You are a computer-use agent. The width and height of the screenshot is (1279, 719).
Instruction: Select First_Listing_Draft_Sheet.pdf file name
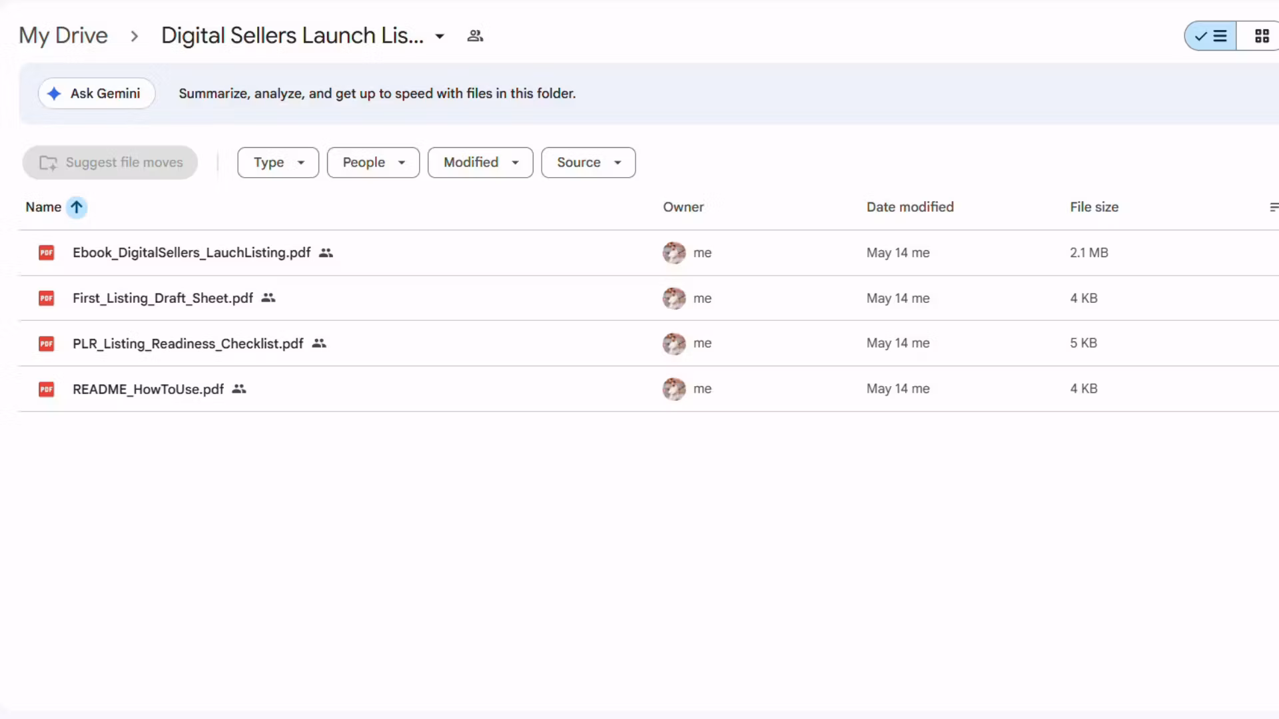coord(163,298)
